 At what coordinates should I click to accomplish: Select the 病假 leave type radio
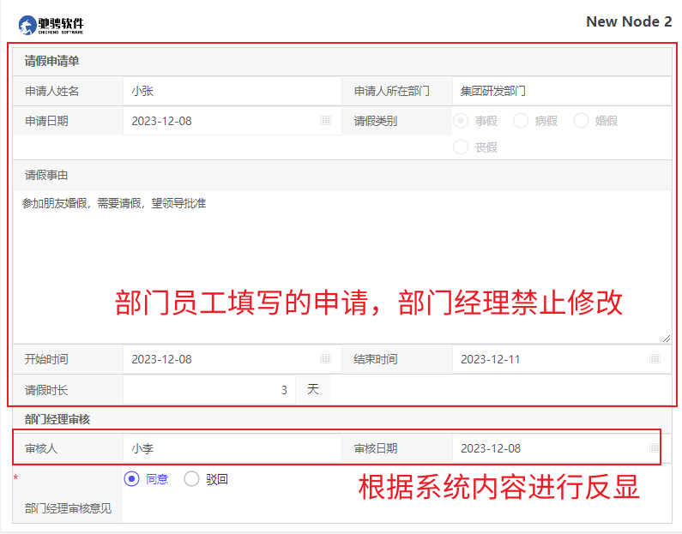(x=521, y=121)
